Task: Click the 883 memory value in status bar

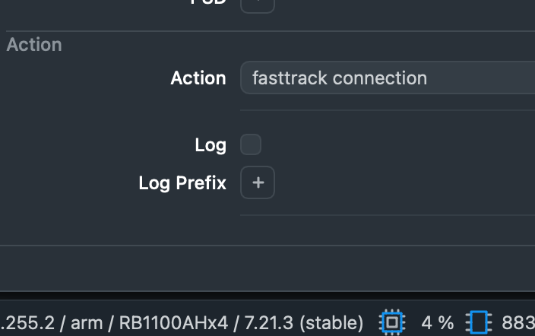Action: [x=518, y=322]
